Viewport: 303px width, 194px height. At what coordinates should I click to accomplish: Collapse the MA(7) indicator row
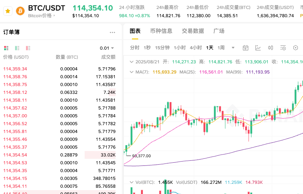click(131, 72)
